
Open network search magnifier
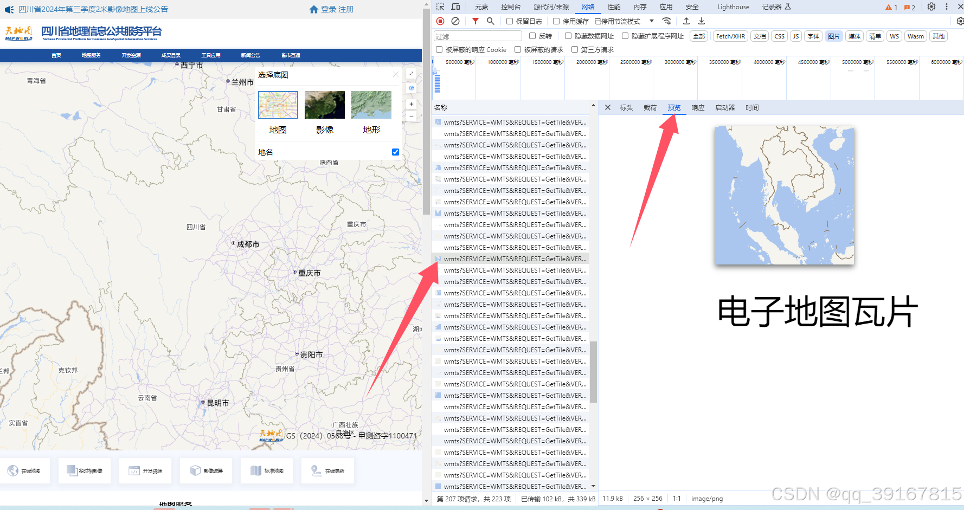[x=491, y=21]
